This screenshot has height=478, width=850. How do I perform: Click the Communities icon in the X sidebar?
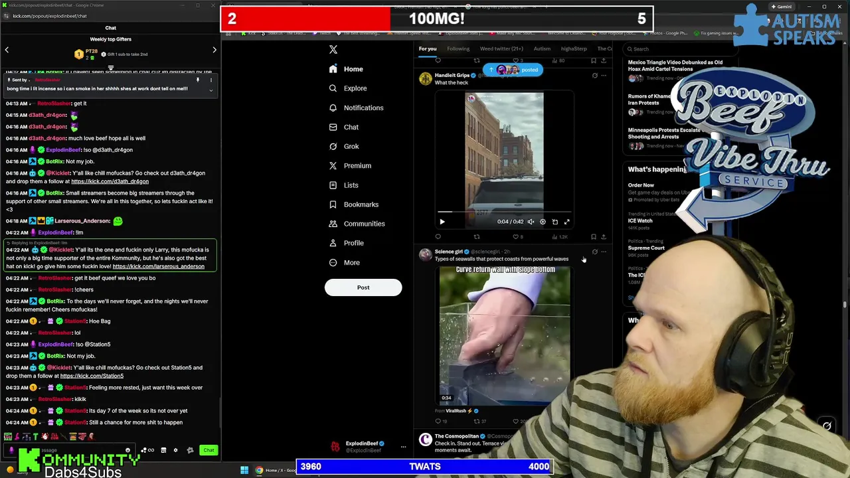coord(333,224)
